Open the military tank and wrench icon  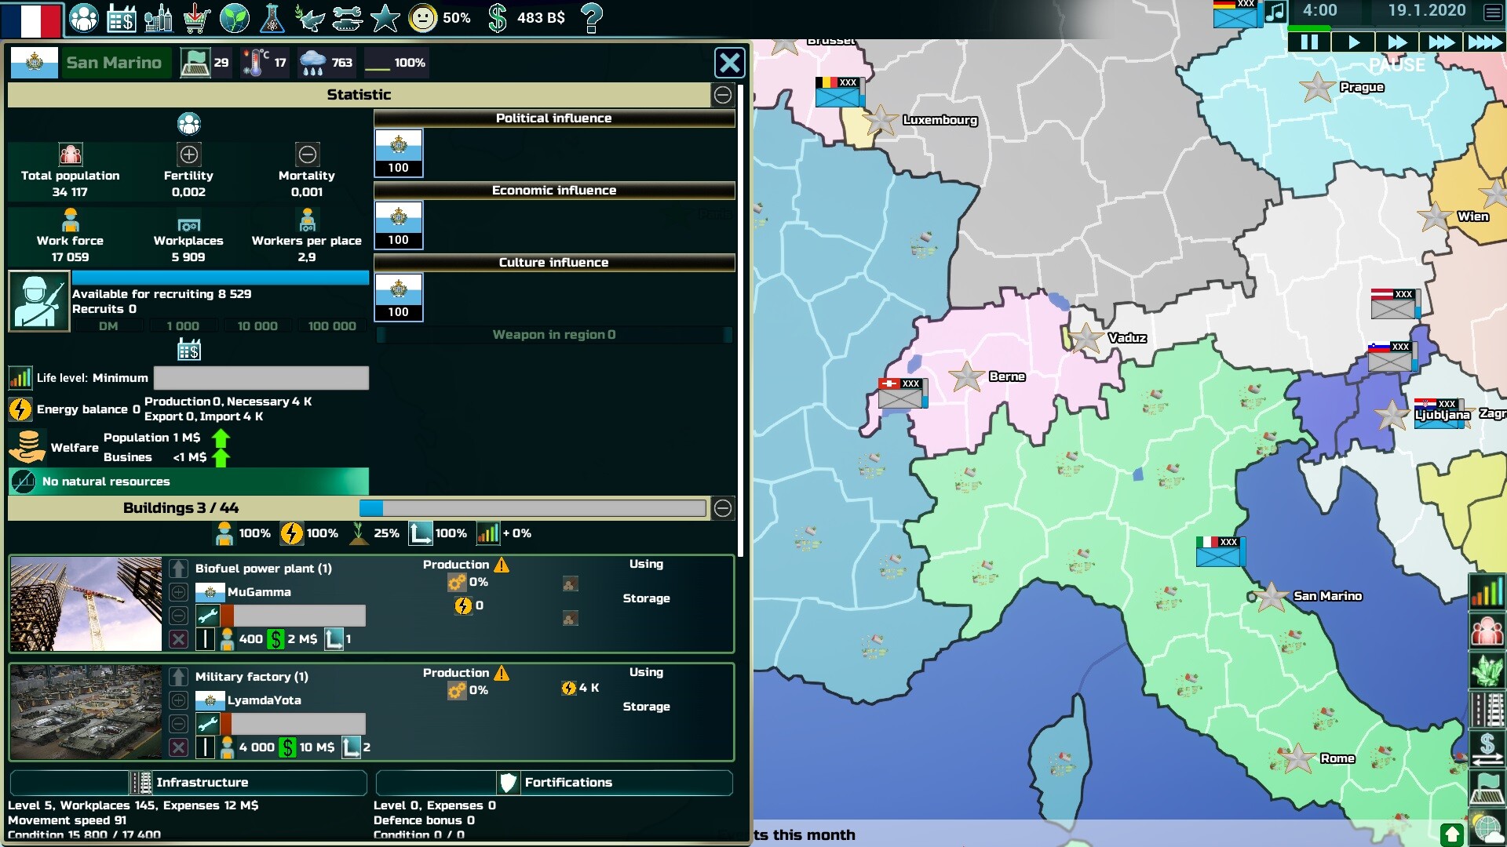tap(347, 17)
